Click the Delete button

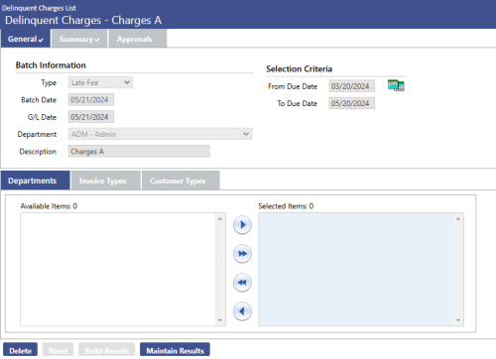(x=20, y=350)
